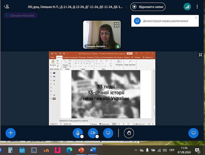Mute the microphone
Image resolution: width=205 pixels, height=155 pixels.
click(x=78, y=133)
